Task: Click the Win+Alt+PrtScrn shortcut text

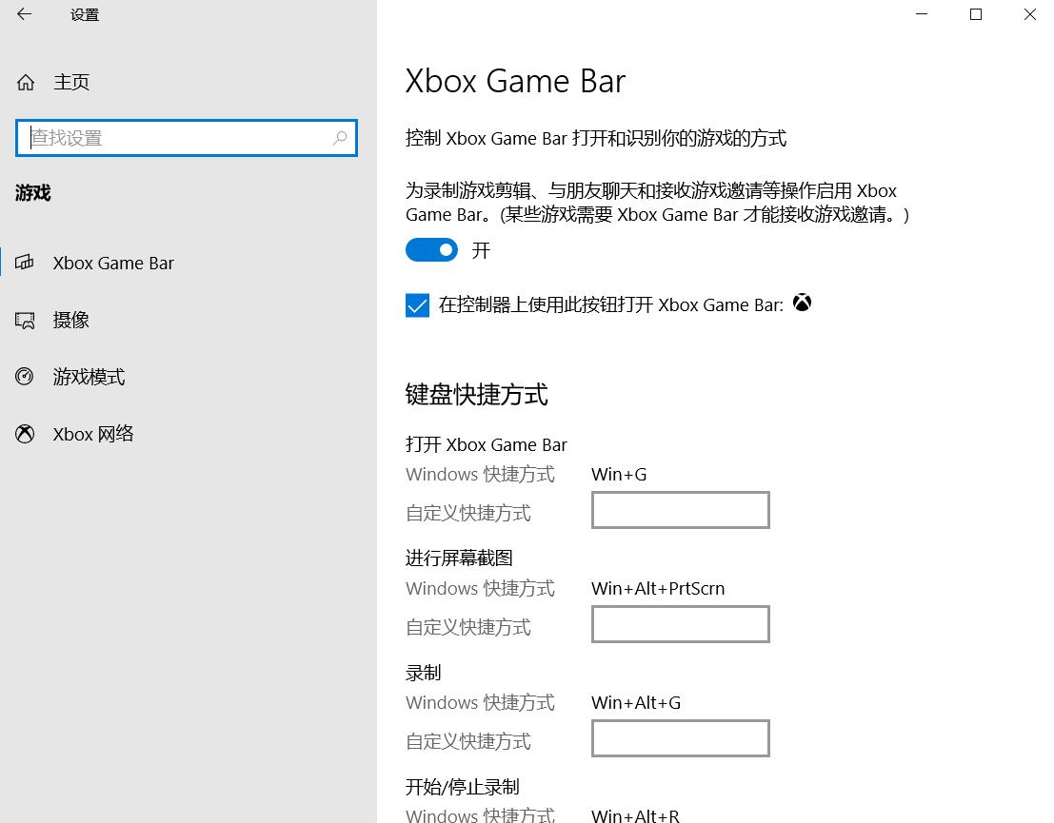Action: pos(658,589)
